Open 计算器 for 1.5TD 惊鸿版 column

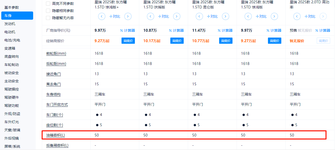point(274,30)
